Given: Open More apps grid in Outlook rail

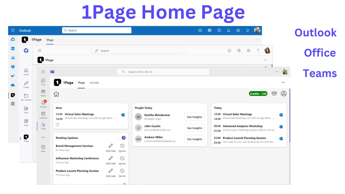Looking at the screenshot, I should [13, 104].
